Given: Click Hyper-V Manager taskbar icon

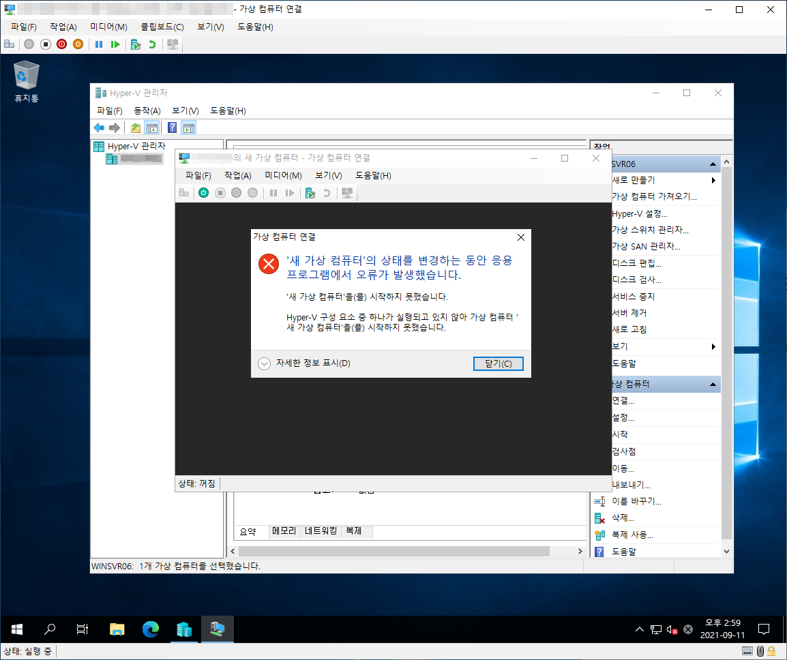Looking at the screenshot, I should [184, 629].
